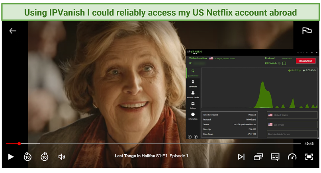Click the WireGuard protocol label at top
321x173 pixels.
click(x=287, y=58)
